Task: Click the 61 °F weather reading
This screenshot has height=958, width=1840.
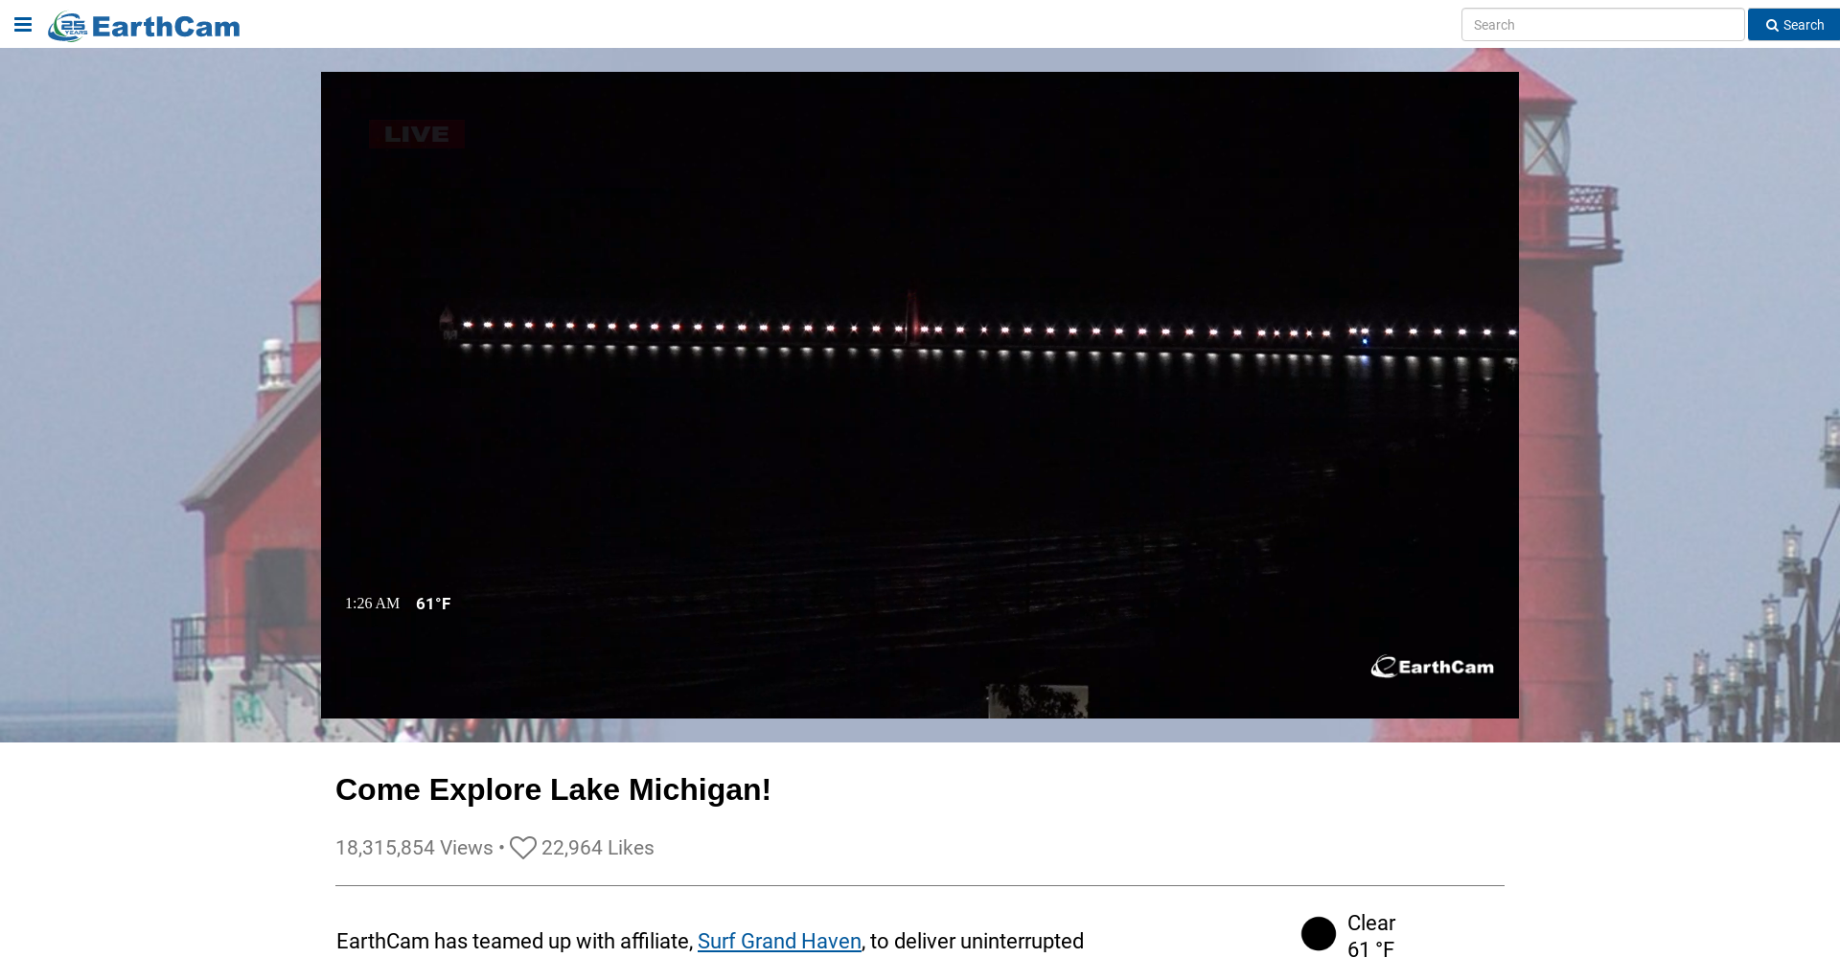Action: pyautogui.click(x=1370, y=949)
